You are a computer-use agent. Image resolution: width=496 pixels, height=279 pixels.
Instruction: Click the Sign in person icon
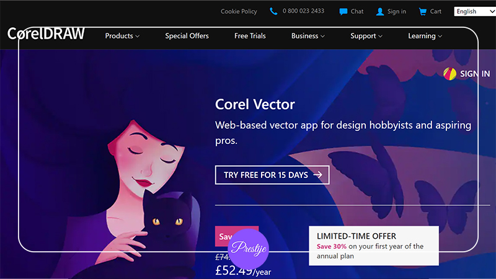[380, 12]
